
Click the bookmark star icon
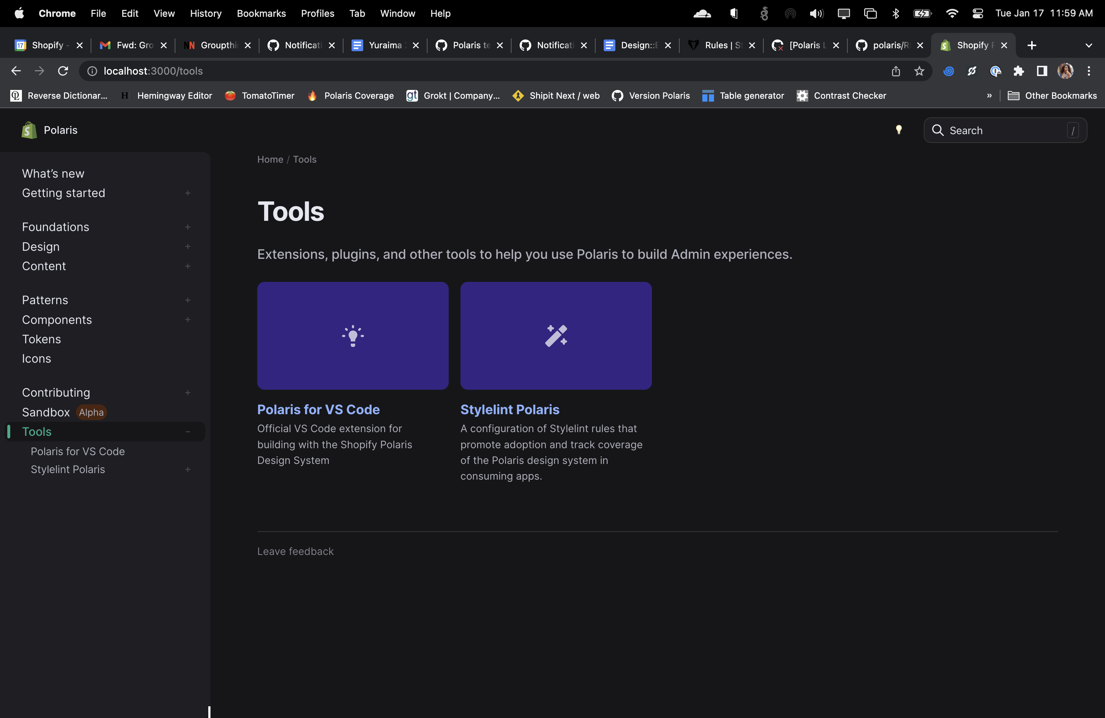[x=919, y=71]
